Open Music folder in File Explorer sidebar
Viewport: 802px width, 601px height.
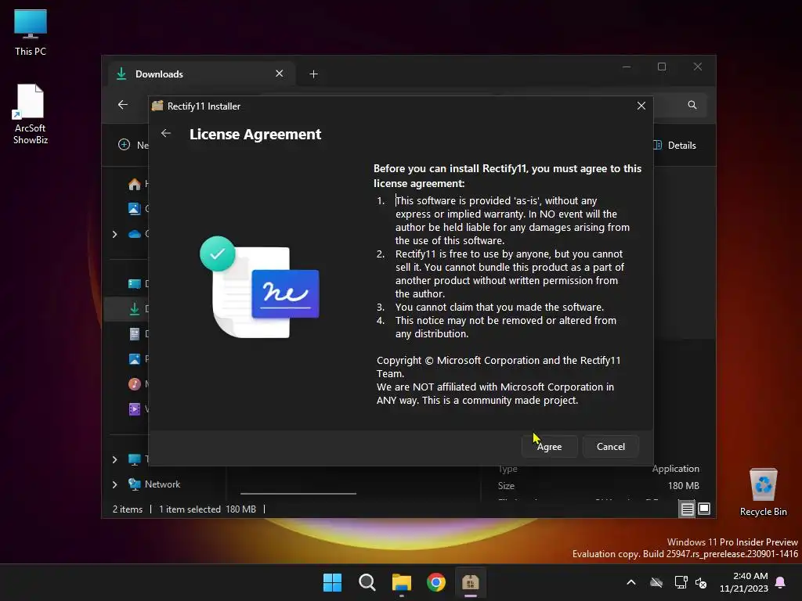click(x=135, y=383)
